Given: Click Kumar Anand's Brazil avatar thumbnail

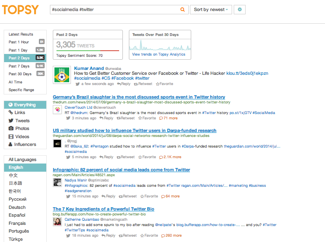Looking at the screenshot, I should coord(61,75).
